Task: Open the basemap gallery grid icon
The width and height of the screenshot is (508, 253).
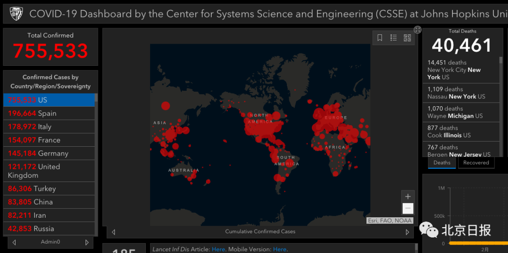Action: [x=407, y=38]
